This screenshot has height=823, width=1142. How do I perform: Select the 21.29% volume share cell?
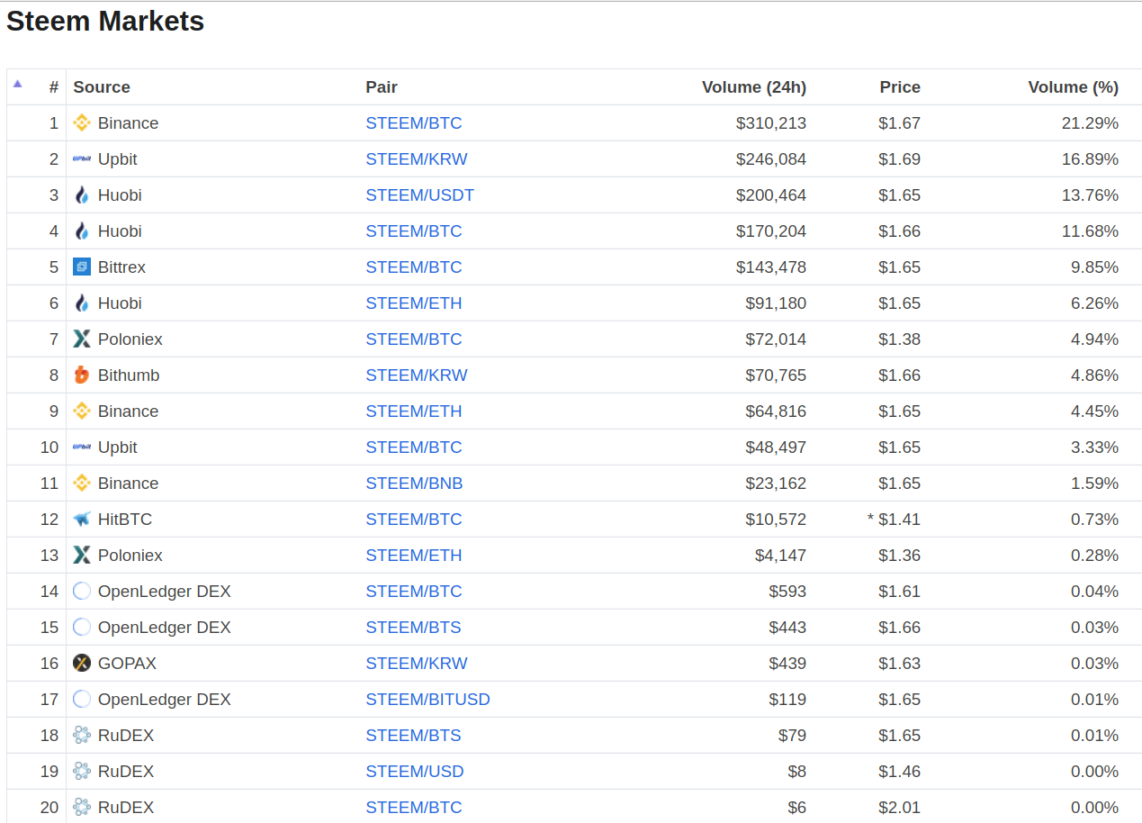coord(1090,123)
